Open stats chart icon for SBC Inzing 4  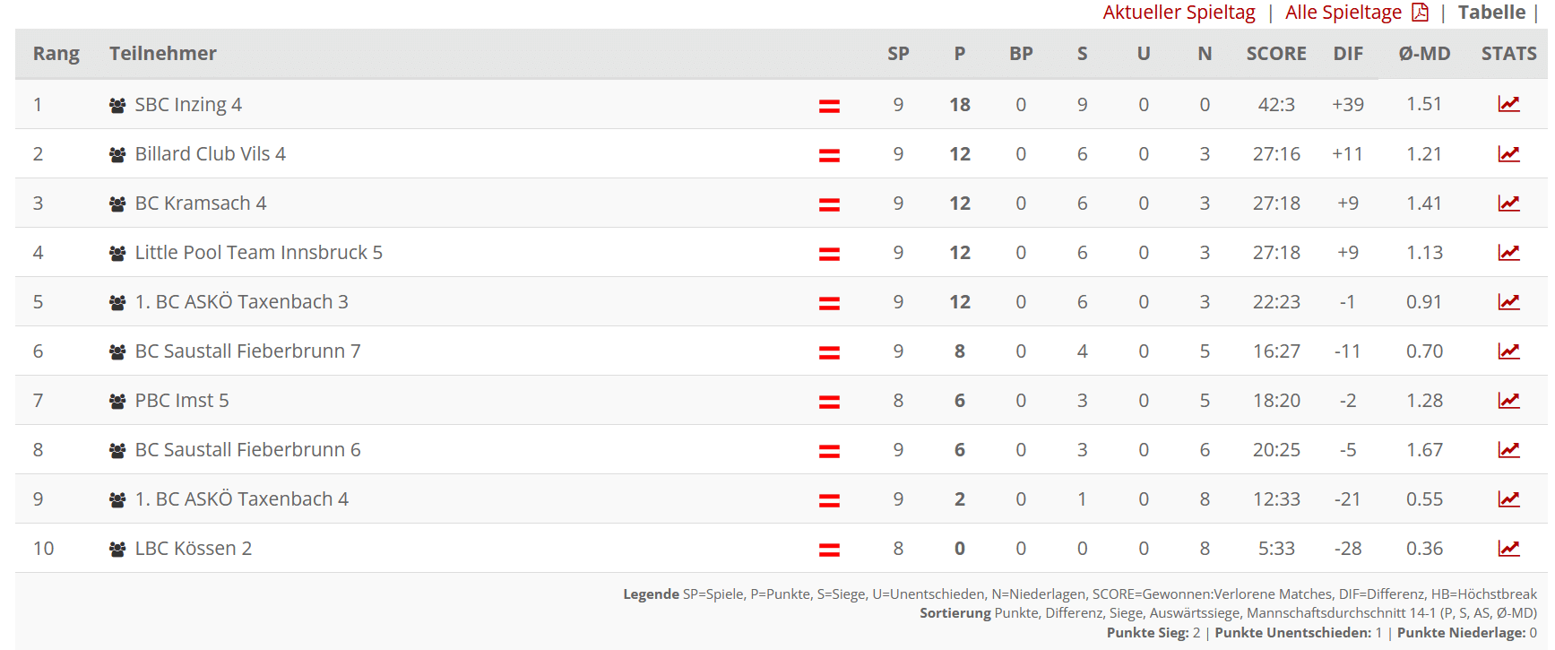tap(1508, 104)
